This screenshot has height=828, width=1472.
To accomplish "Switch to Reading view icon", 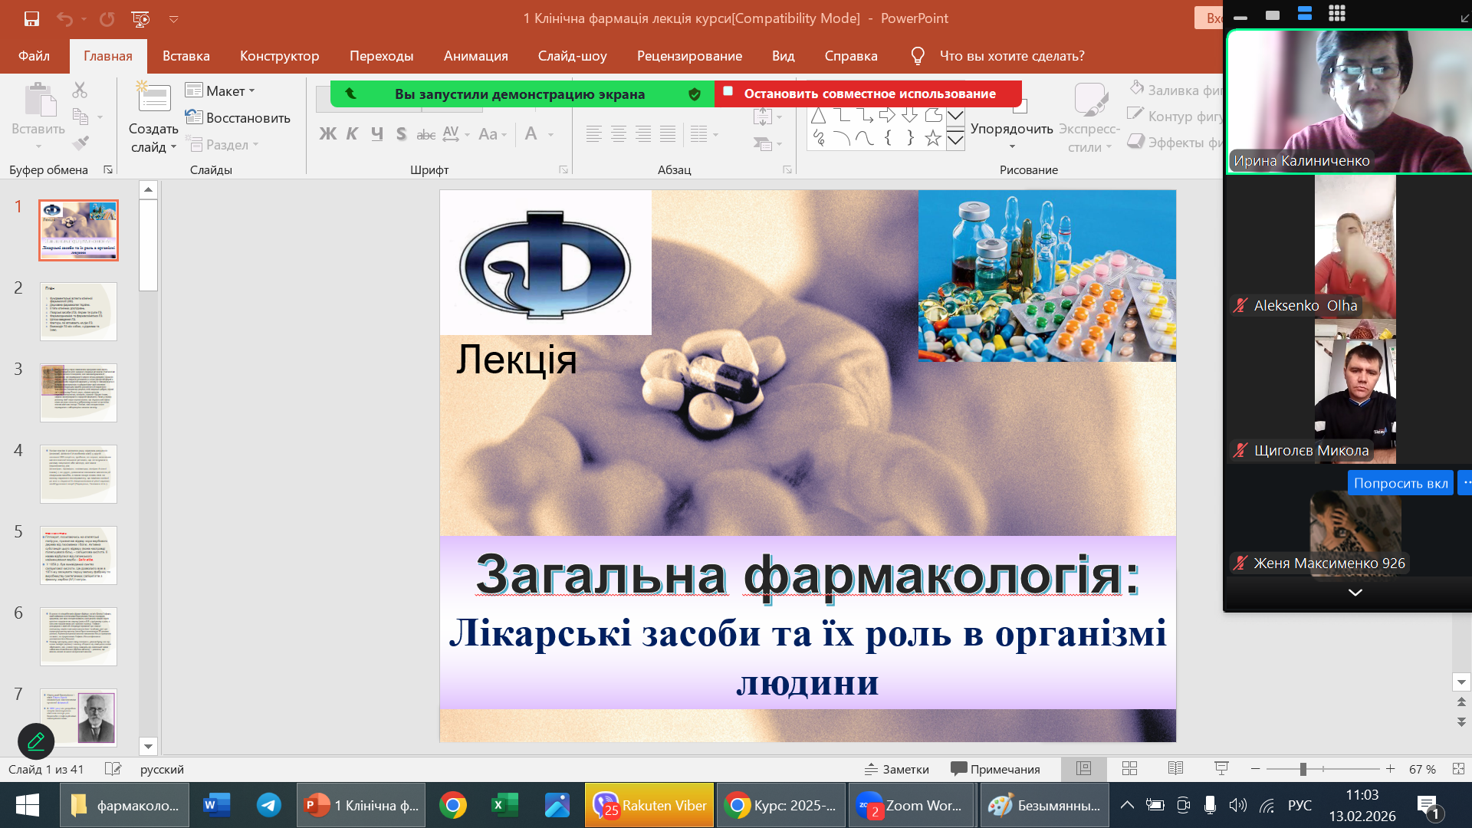I will [1175, 768].
